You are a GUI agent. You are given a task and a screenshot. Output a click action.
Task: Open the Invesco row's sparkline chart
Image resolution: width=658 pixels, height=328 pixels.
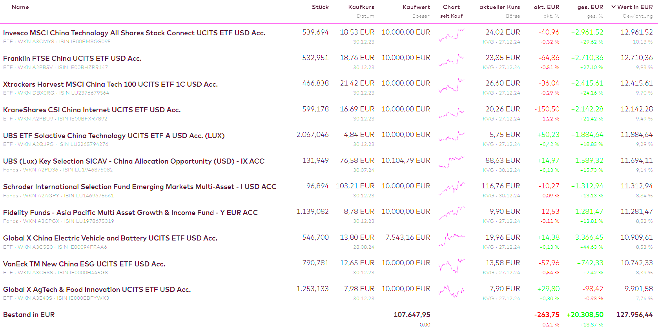452,35
